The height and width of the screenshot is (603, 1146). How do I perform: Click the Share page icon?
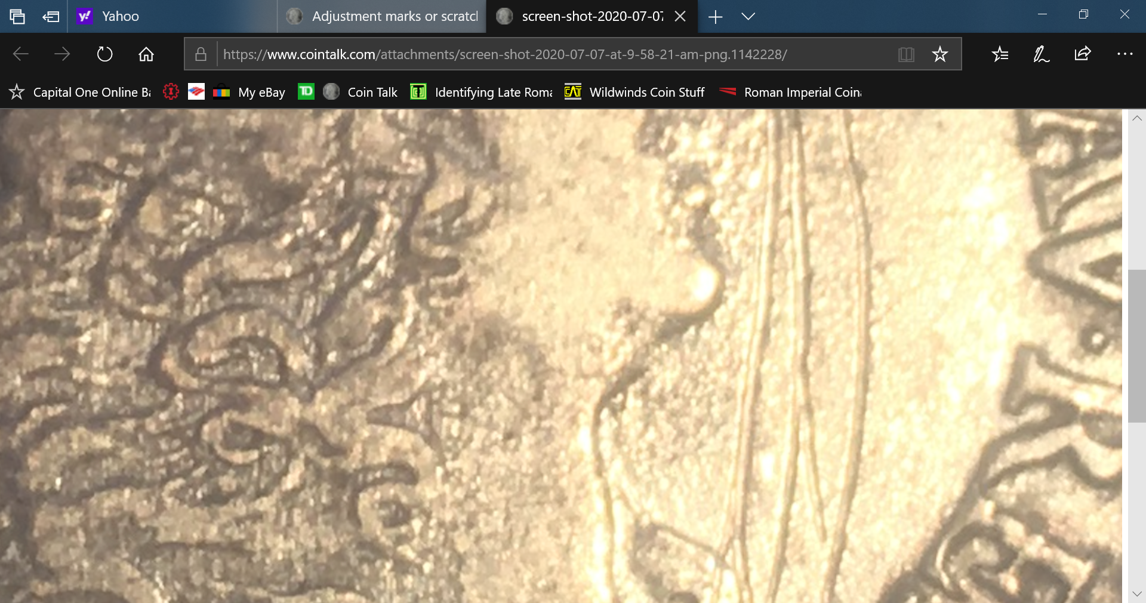pyautogui.click(x=1082, y=54)
